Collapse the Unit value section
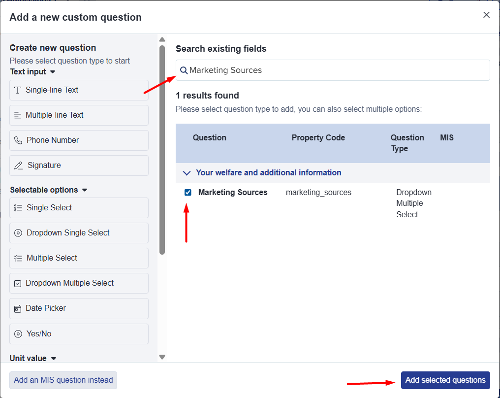Image resolution: width=500 pixels, height=398 pixels. point(54,359)
